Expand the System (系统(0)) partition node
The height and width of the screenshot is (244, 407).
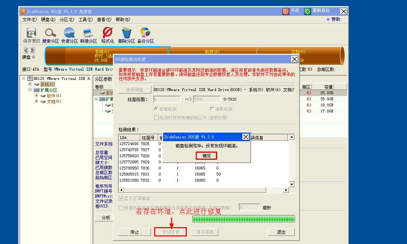(30, 84)
